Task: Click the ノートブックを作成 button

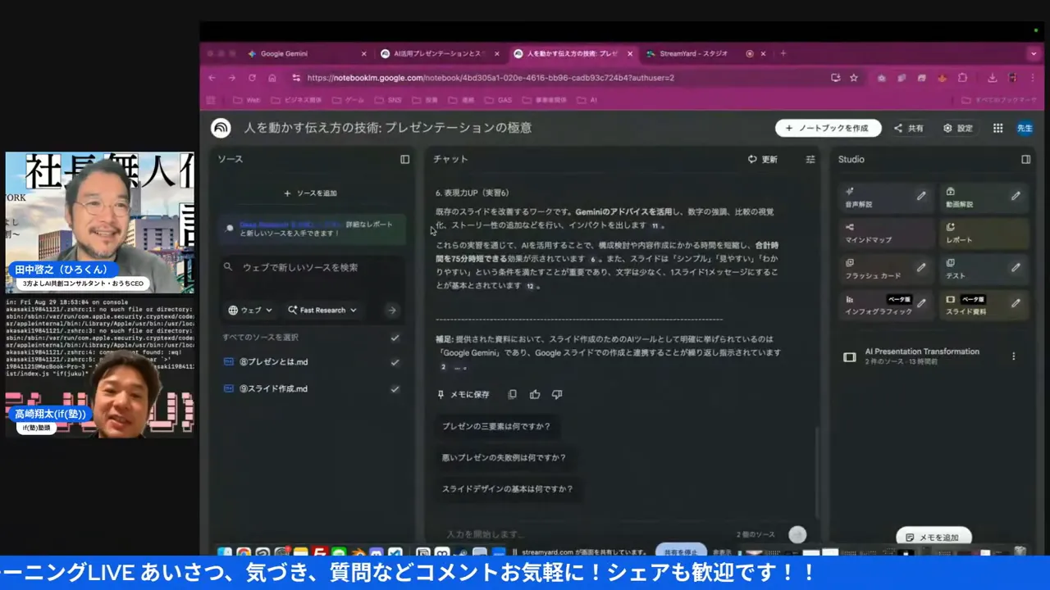Action: [829, 128]
